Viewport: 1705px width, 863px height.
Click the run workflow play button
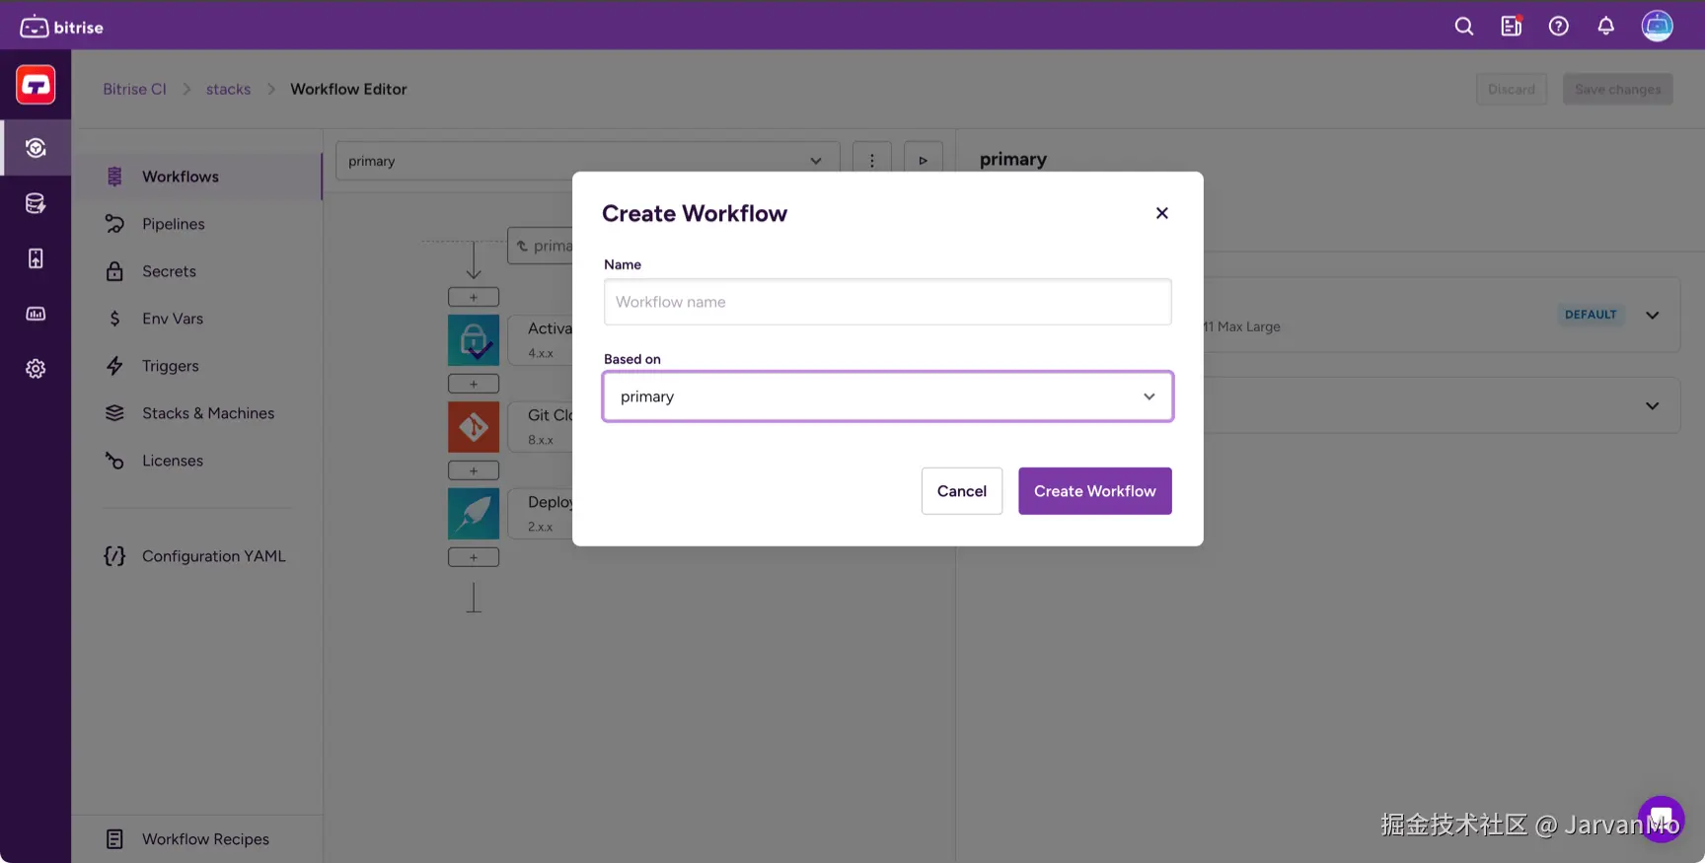(924, 161)
